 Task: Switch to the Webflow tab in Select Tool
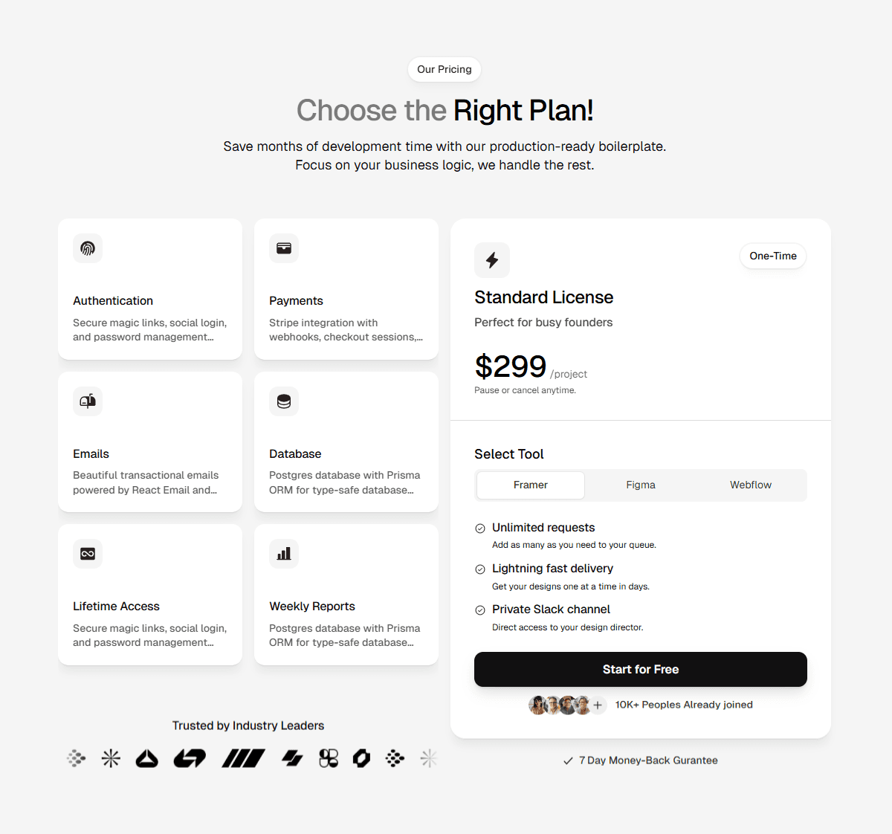pyautogui.click(x=750, y=485)
